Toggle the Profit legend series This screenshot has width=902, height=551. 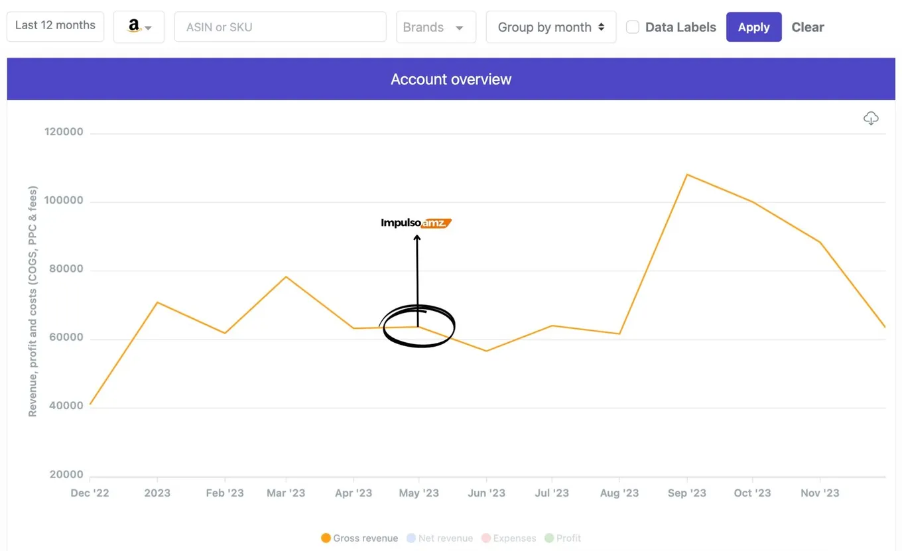click(x=562, y=538)
